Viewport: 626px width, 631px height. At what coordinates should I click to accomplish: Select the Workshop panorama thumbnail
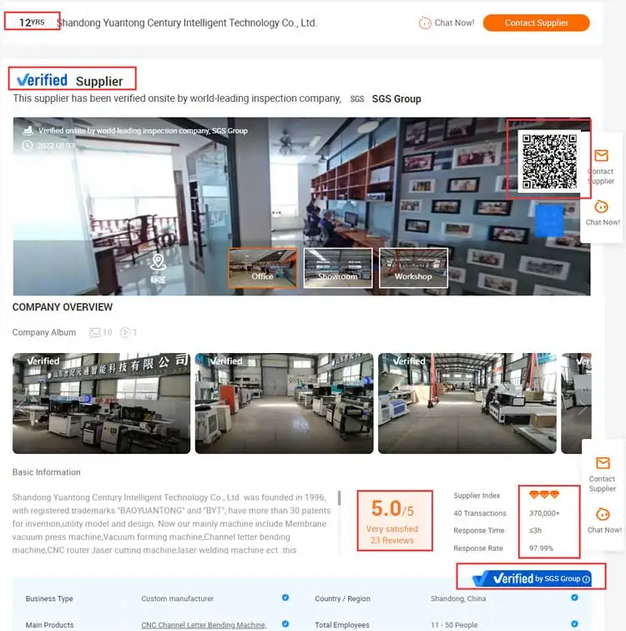(x=414, y=268)
